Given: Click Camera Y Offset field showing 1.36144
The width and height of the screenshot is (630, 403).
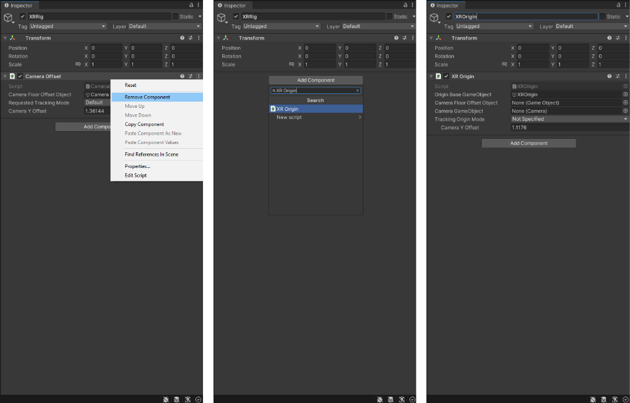Looking at the screenshot, I should (97, 111).
